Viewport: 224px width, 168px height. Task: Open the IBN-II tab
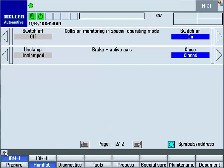click(x=42, y=158)
